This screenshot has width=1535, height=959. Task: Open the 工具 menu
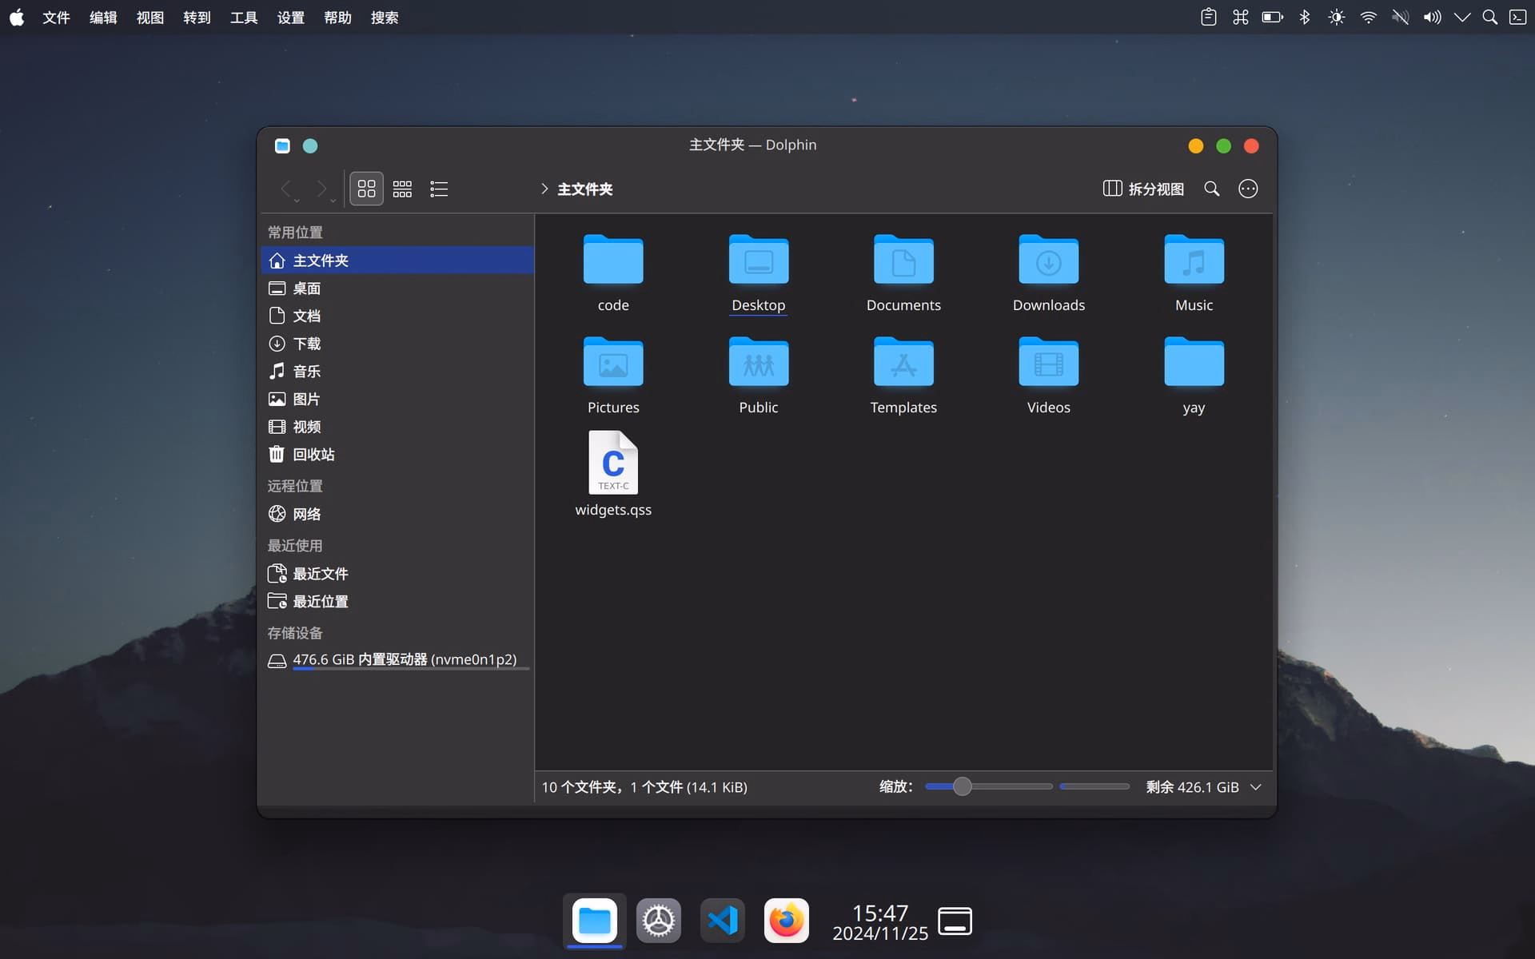coord(244,18)
